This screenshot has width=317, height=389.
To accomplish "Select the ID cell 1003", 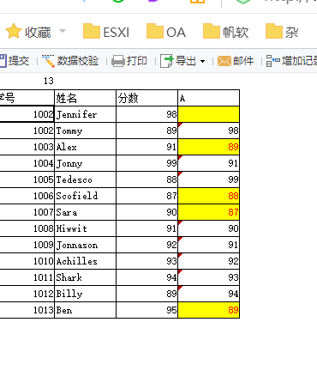I will (27, 147).
